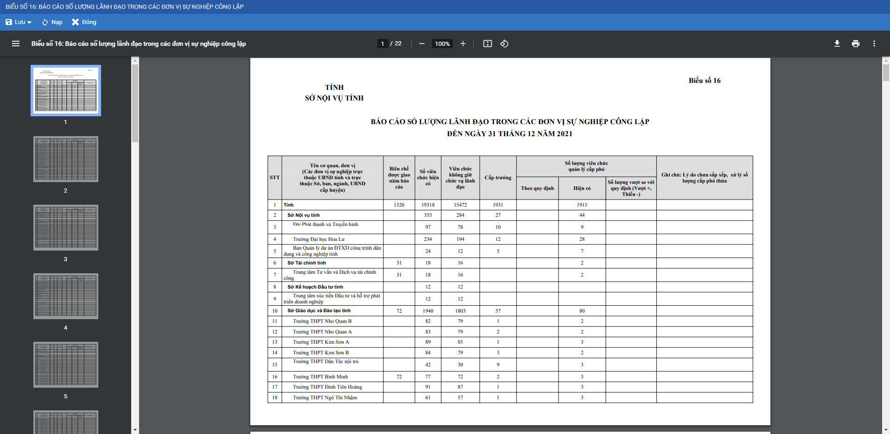Click the Nạp reload button
This screenshot has width=890, height=434.
tap(52, 22)
